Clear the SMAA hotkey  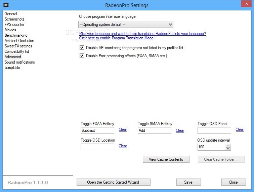[180, 130]
